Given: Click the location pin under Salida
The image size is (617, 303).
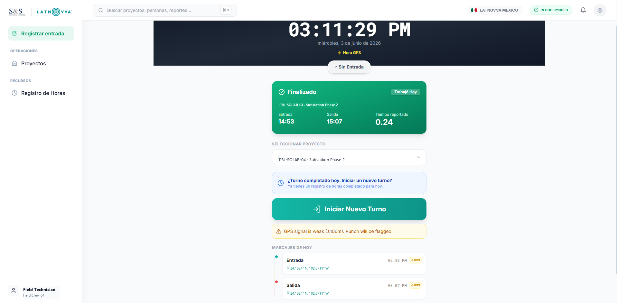Looking at the screenshot, I should pyautogui.click(x=288, y=292).
